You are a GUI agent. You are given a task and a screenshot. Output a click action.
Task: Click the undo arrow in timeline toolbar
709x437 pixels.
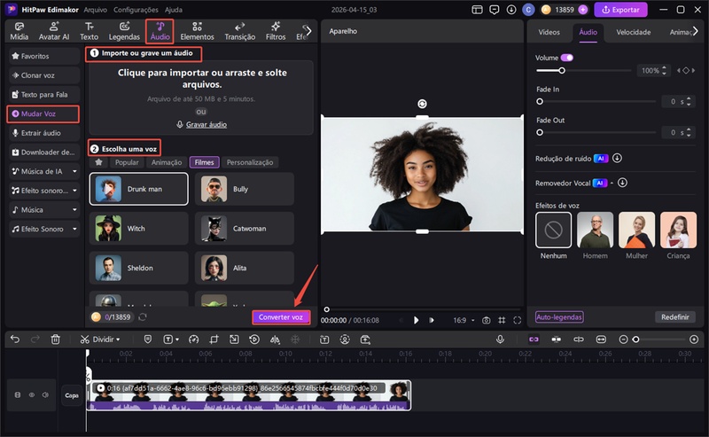(13, 339)
